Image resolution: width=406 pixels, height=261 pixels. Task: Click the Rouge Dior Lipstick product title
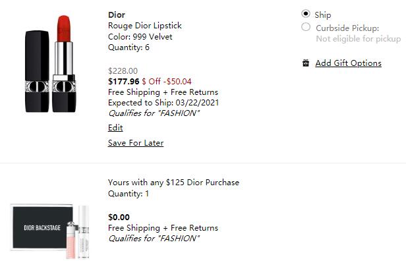(x=145, y=26)
